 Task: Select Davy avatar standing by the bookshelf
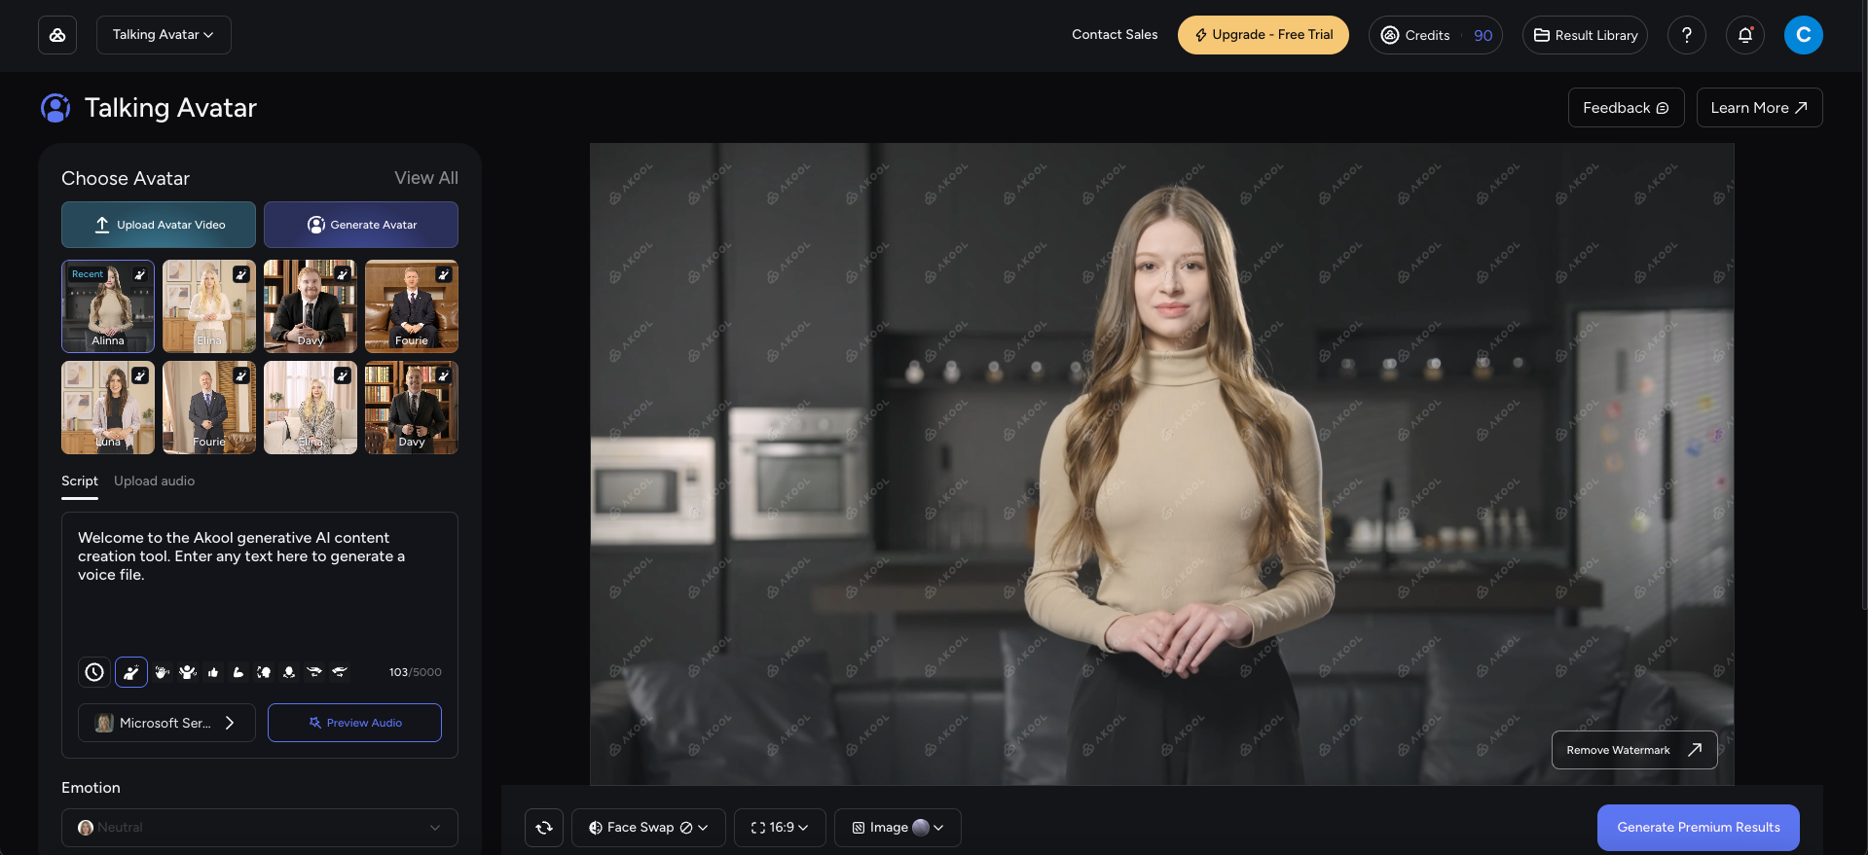(412, 408)
